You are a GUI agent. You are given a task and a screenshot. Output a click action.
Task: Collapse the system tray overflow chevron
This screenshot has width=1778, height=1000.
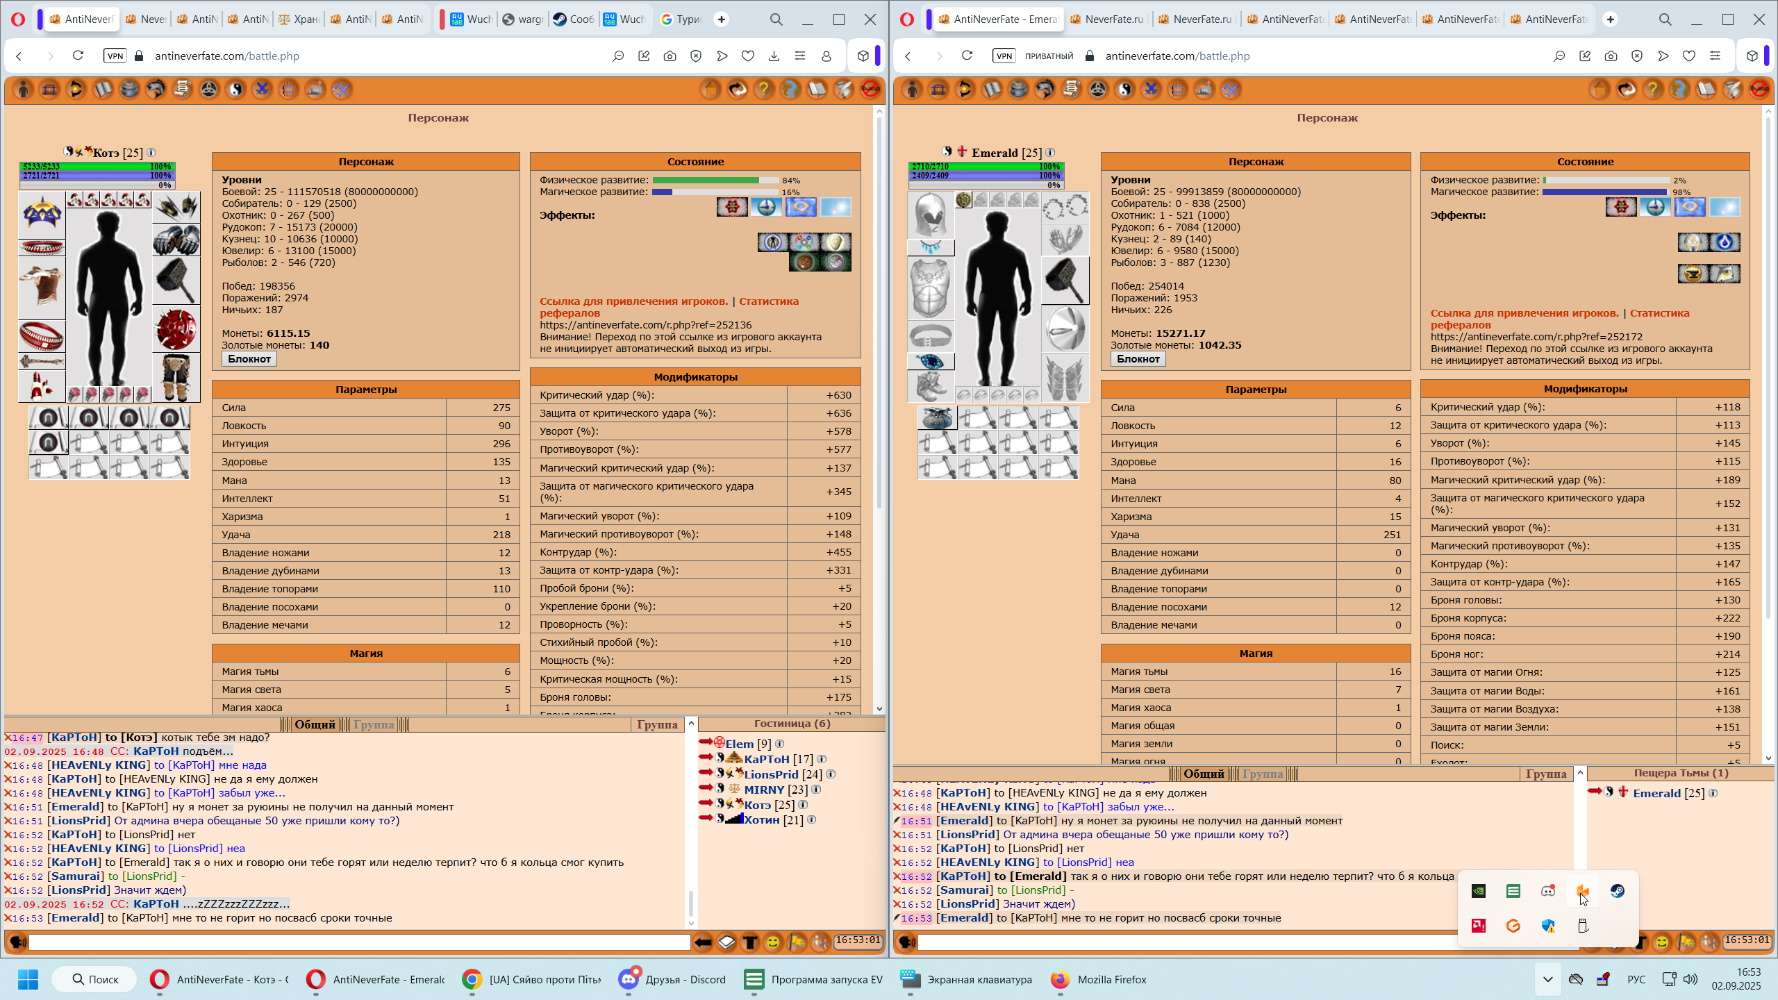pyautogui.click(x=1547, y=979)
